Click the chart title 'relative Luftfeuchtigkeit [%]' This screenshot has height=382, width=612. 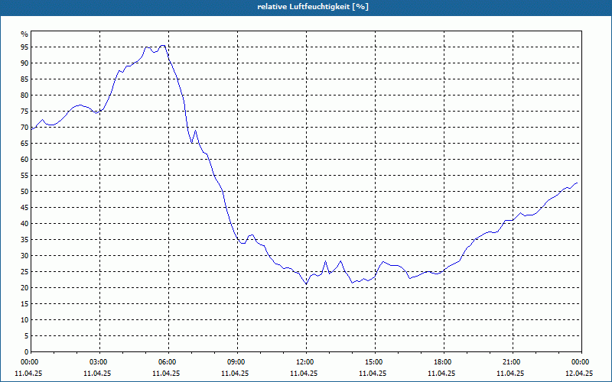pos(313,7)
